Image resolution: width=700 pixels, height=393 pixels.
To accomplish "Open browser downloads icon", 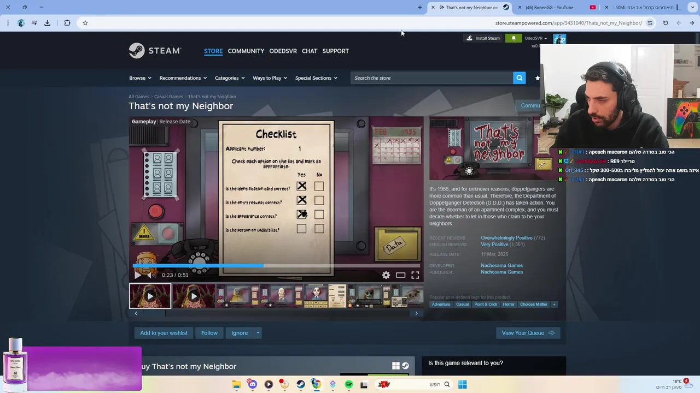I will pyautogui.click(x=48, y=23).
